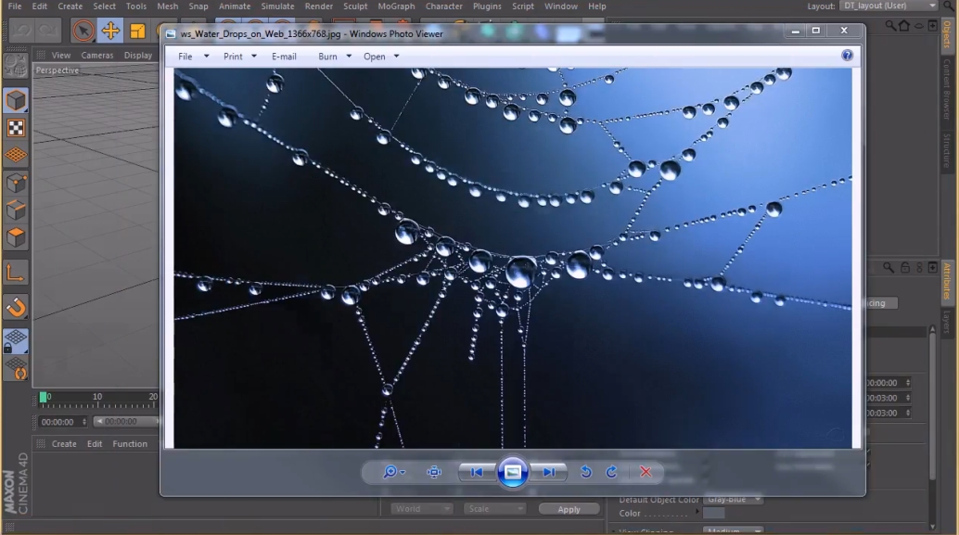Viewport: 959px width, 535px height.
Task: Go to previous photo in Photo Viewer
Action: coord(477,472)
